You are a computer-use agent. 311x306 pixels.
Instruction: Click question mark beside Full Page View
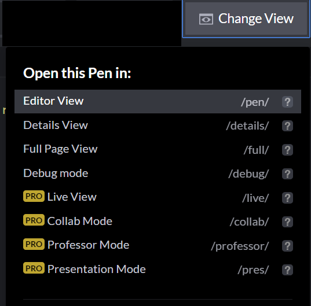(287, 150)
